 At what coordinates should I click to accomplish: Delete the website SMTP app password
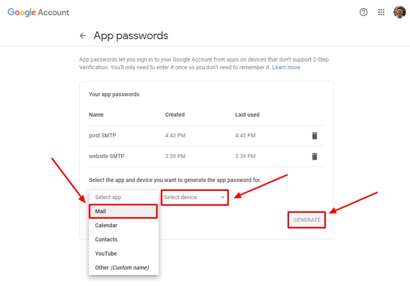[314, 156]
